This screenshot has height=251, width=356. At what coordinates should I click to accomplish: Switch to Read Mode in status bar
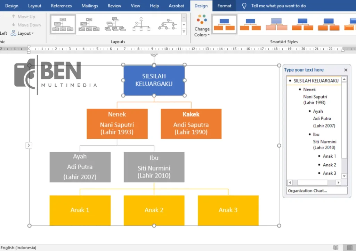point(335,248)
